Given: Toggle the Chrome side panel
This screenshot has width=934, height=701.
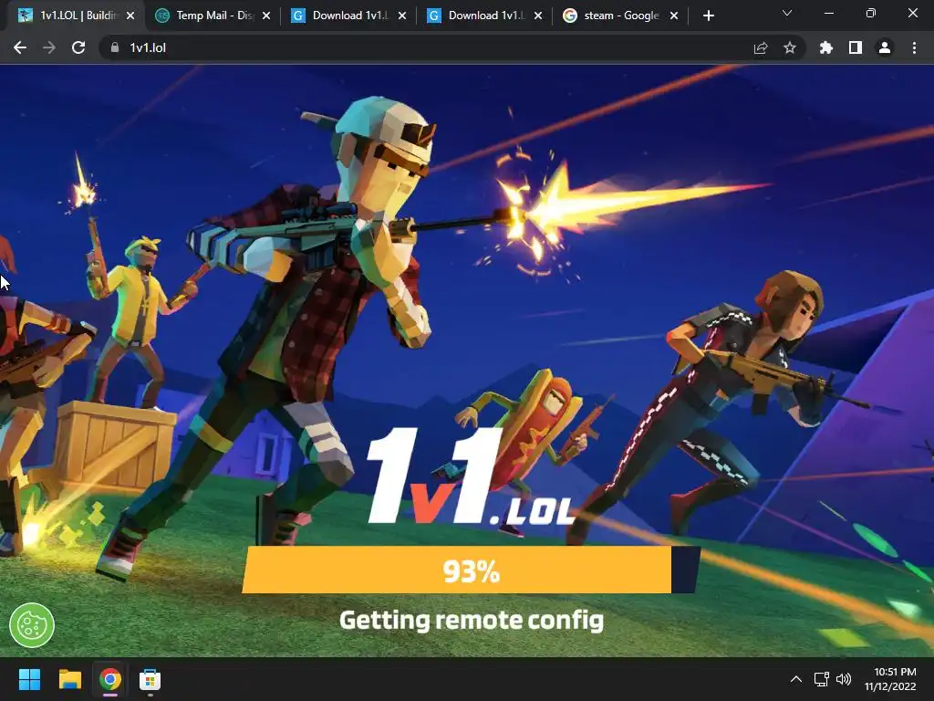Looking at the screenshot, I should click(x=855, y=47).
